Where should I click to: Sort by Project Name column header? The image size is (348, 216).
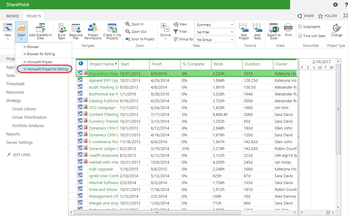click(103, 64)
